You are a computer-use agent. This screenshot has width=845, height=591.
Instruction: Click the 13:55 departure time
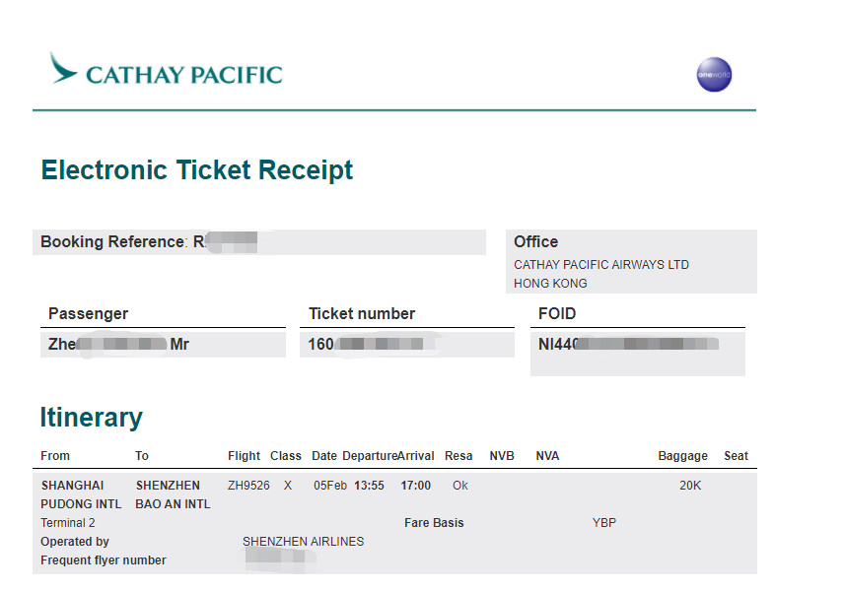click(369, 486)
